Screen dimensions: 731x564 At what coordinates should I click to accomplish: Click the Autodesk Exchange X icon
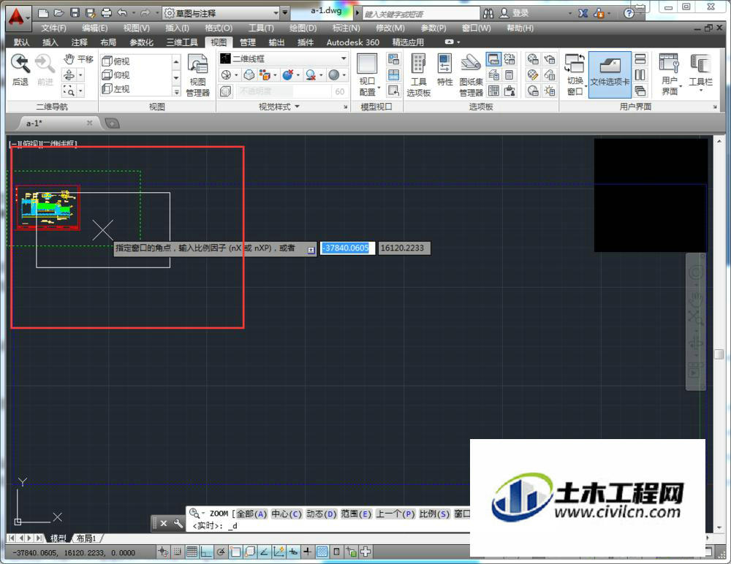(x=583, y=13)
